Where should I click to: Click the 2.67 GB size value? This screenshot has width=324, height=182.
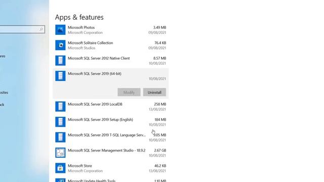(x=160, y=151)
